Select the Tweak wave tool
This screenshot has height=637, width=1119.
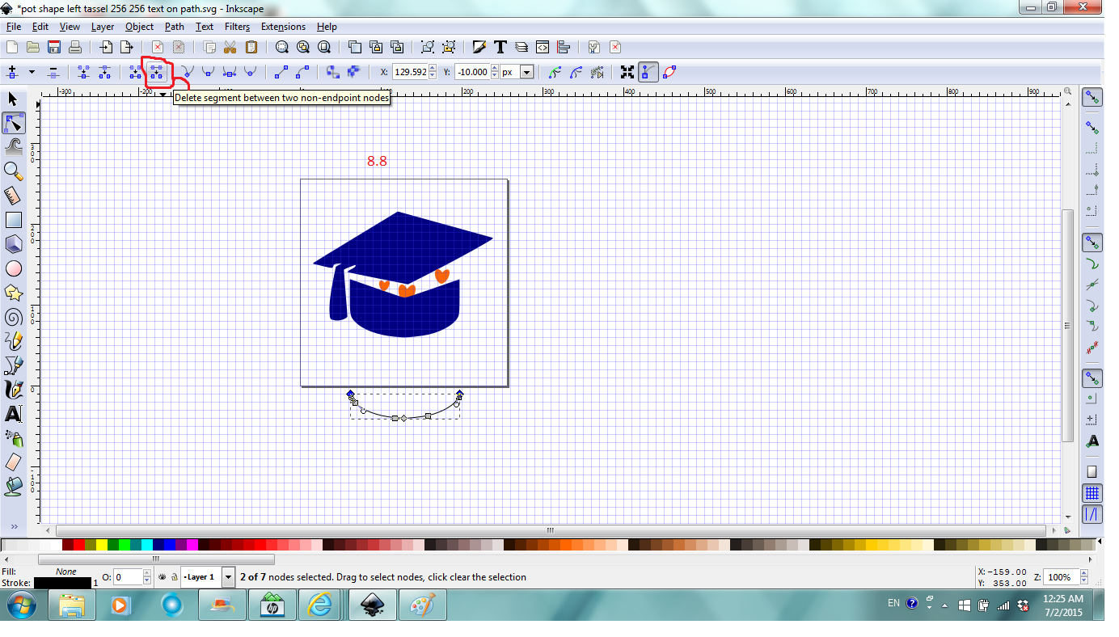(13, 146)
